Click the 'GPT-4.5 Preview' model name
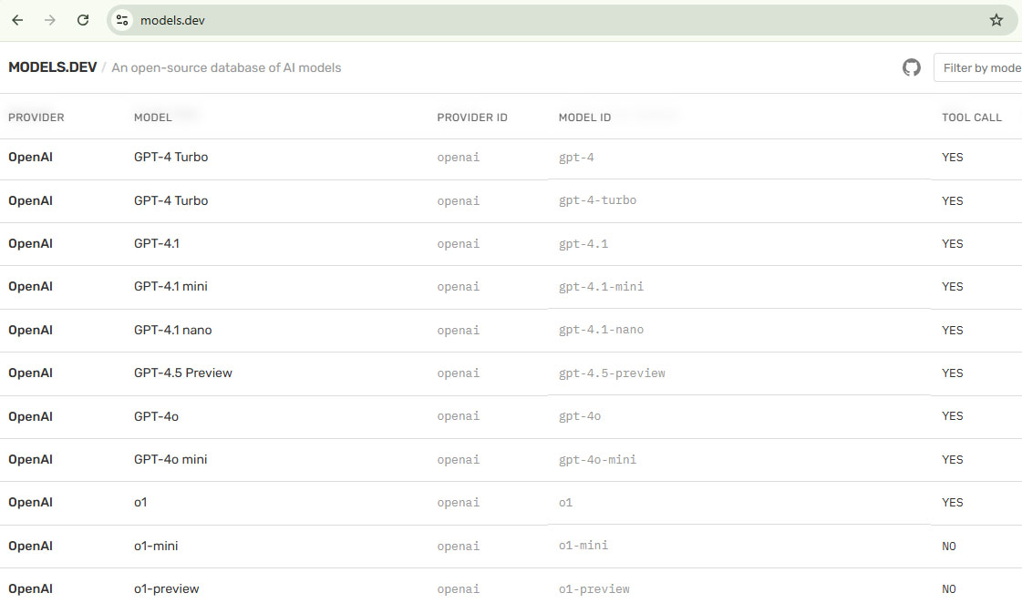1022x603 pixels. [x=183, y=373]
